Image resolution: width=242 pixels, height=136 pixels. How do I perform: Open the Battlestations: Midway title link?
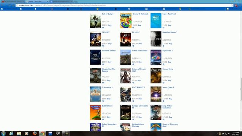(138, 125)
